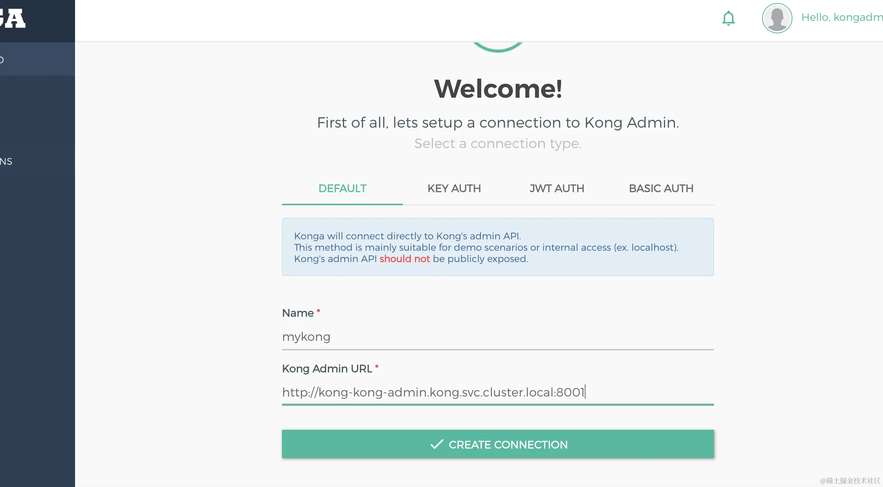Click the user avatar icon
Image resolution: width=883 pixels, height=487 pixels.
(777, 18)
